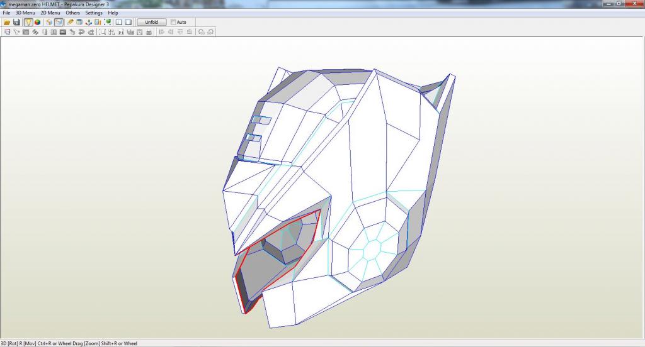Click the print icon in second row

149,32
